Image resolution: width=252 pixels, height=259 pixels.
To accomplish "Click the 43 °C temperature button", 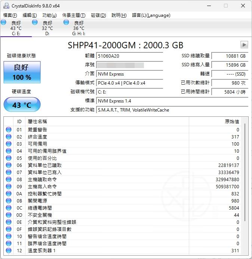I will [x=22, y=104].
